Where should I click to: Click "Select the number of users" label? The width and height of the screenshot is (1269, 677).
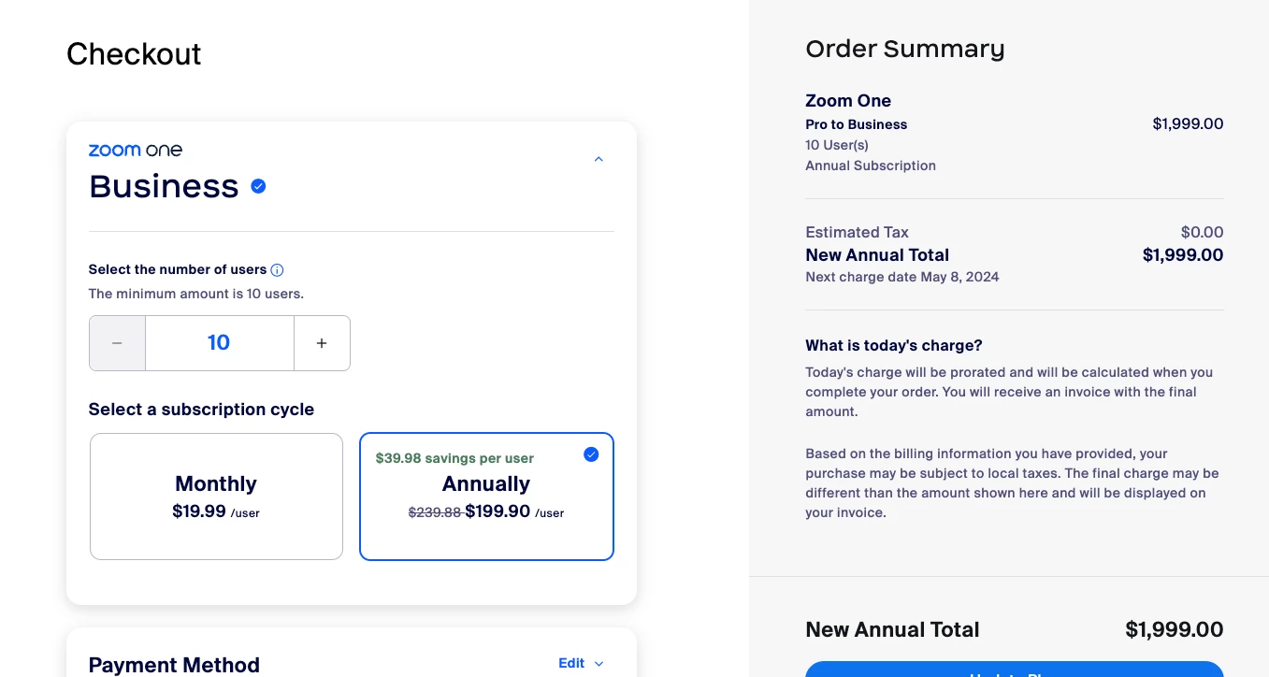point(178,269)
